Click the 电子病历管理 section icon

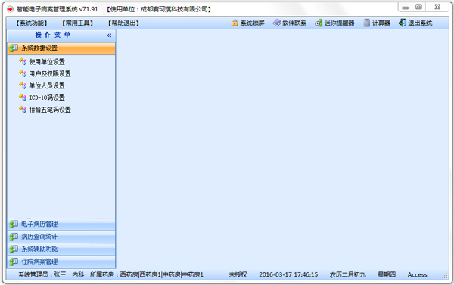point(14,225)
